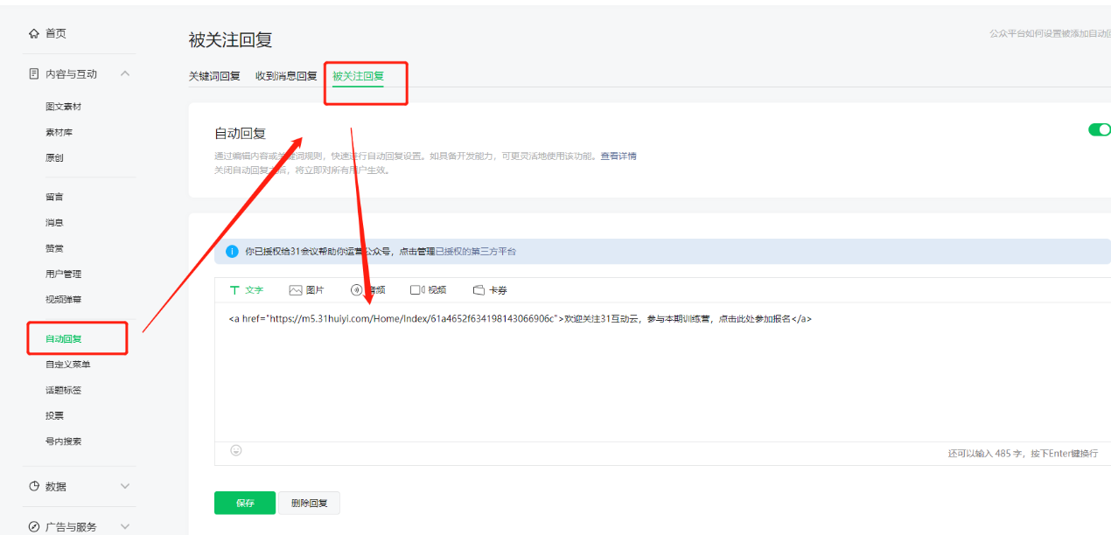Select the 文字 text reply type
This screenshot has width=1111, height=535.
[x=246, y=289]
